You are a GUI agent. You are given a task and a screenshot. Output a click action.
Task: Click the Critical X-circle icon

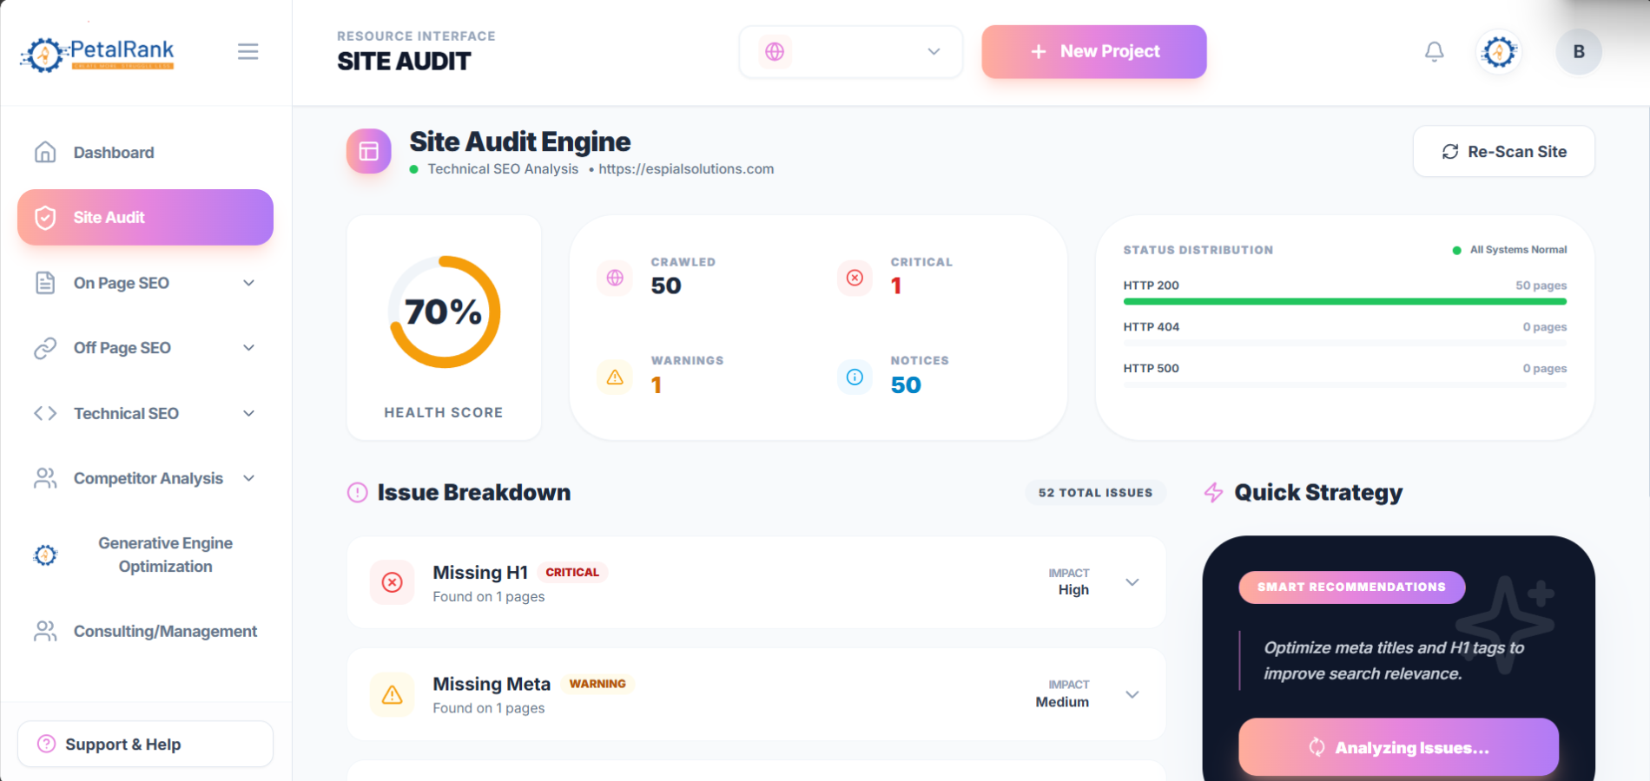(855, 278)
